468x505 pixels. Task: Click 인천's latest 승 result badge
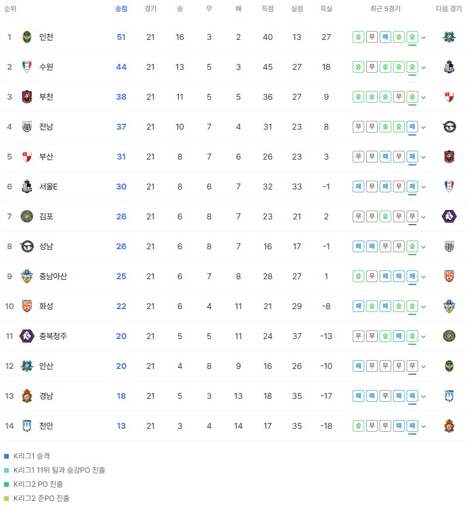point(412,37)
